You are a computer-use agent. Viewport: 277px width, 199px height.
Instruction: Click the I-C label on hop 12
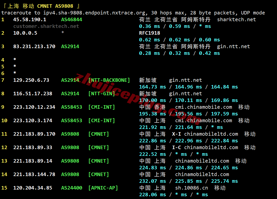tap(177, 147)
